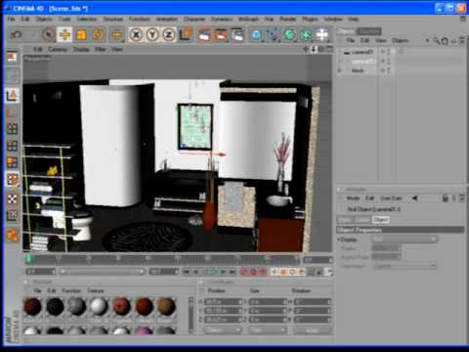Switch to the Basic attribute tab

[x=345, y=220]
